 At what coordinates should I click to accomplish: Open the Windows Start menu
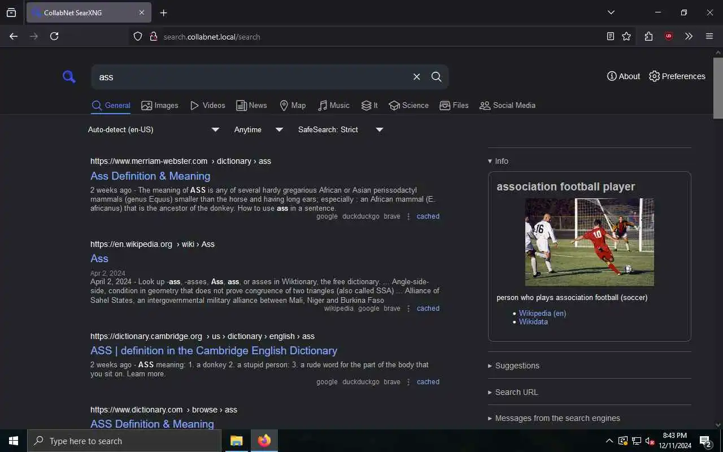click(x=14, y=441)
